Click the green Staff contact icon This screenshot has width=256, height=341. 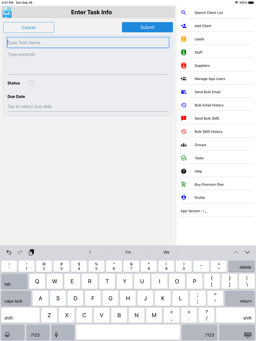click(x=184, y=52)
